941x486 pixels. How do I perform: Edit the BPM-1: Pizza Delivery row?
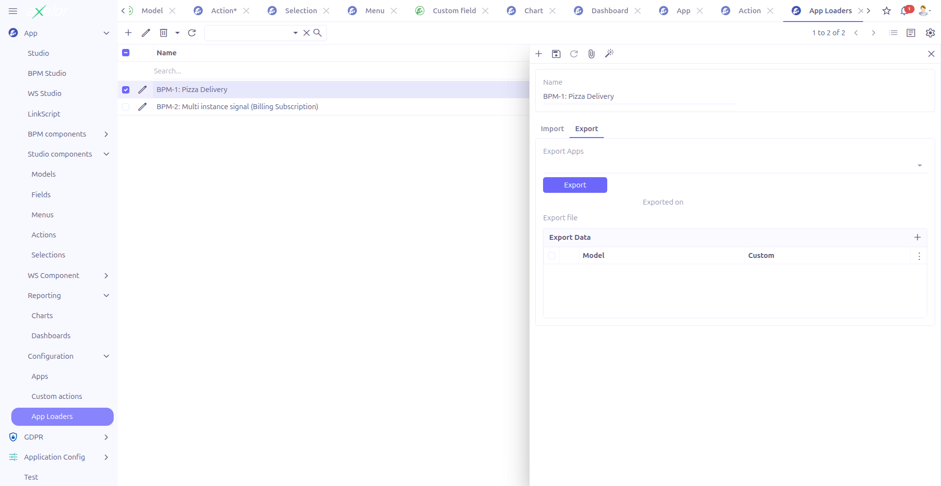[x=143, y=90]
